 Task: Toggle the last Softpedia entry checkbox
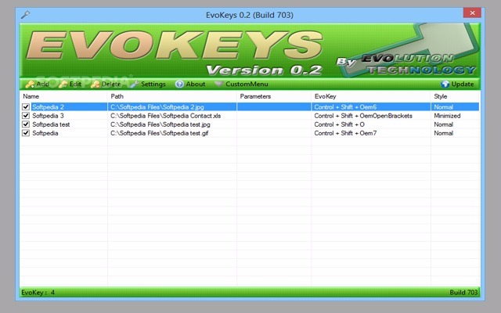(26, 134)
